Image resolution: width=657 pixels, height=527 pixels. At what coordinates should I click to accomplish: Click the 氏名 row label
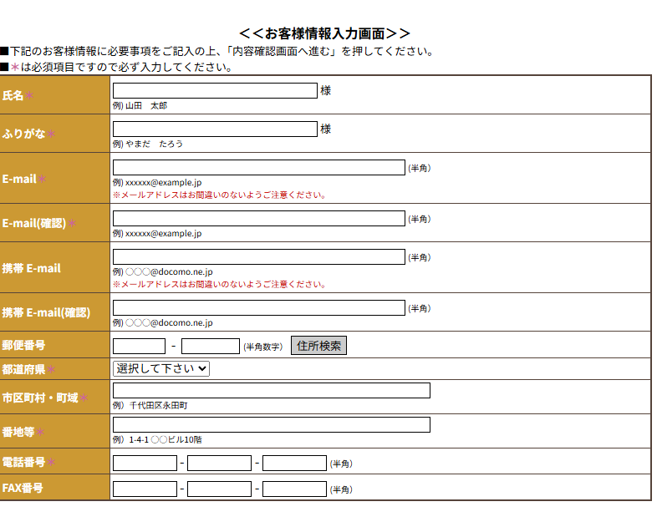tap(13, 96)
